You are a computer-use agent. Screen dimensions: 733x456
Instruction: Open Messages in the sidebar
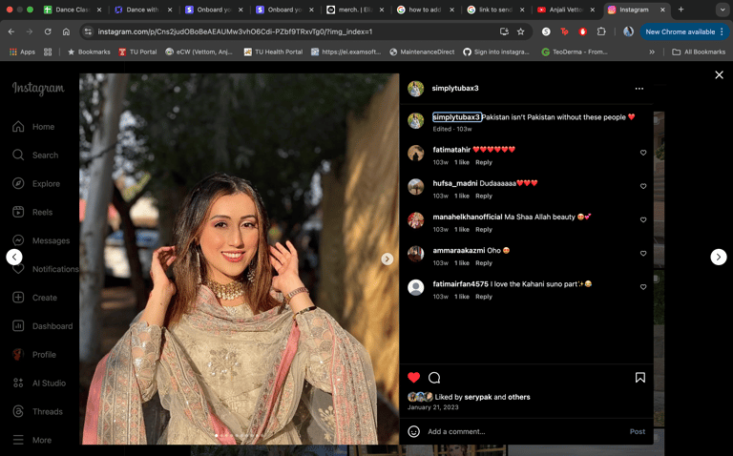tap(41, 240)
